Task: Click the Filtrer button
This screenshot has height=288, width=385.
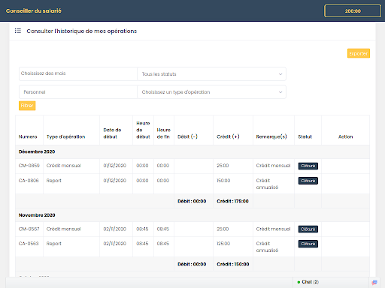Action: (27, 106)
